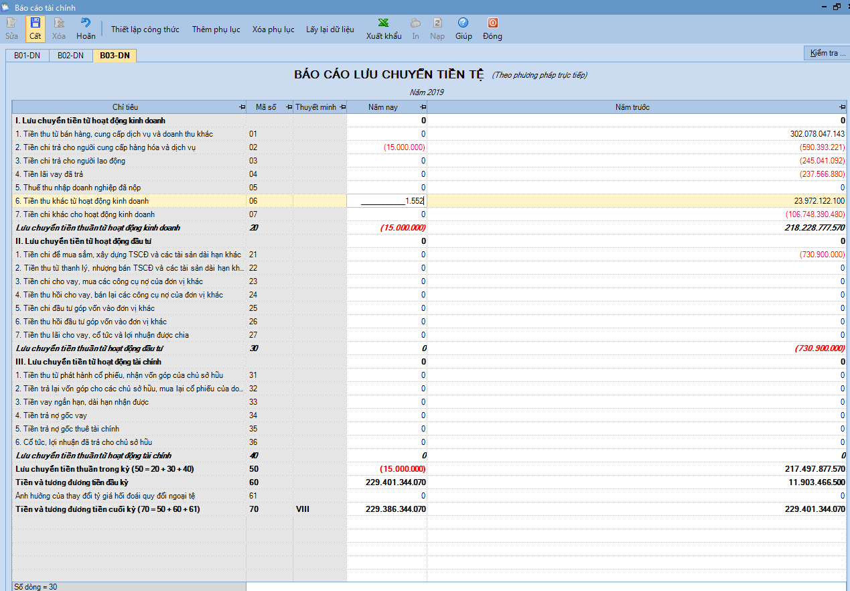
Task: Click value 229.386.344.070 in Năm nay
Action: pos(396,509)
